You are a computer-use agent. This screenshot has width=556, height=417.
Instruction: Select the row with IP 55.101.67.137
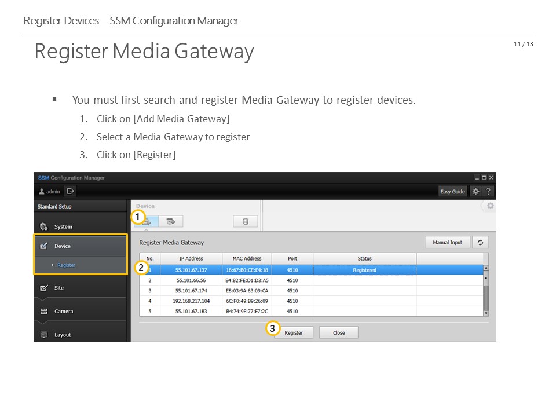click(x=312, y=270)
